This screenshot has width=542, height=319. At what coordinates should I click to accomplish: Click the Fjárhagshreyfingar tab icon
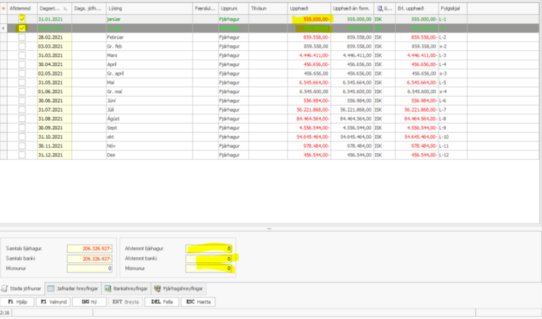(x=157, y=289)
